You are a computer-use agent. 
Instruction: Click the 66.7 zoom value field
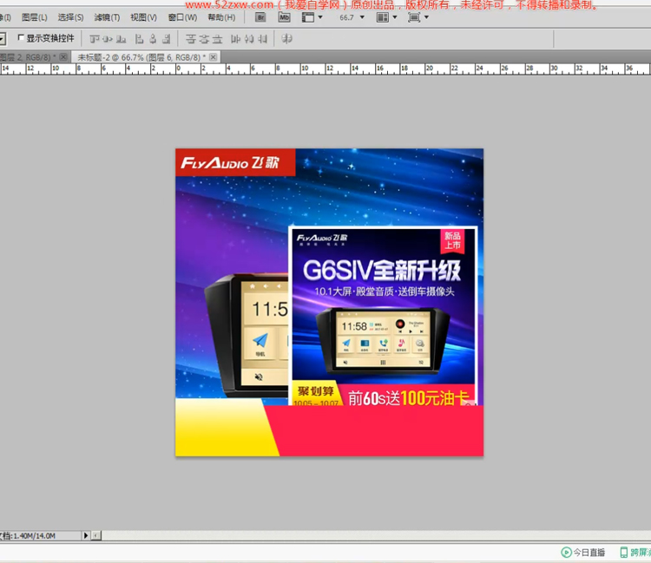click(x=346, y=17)
